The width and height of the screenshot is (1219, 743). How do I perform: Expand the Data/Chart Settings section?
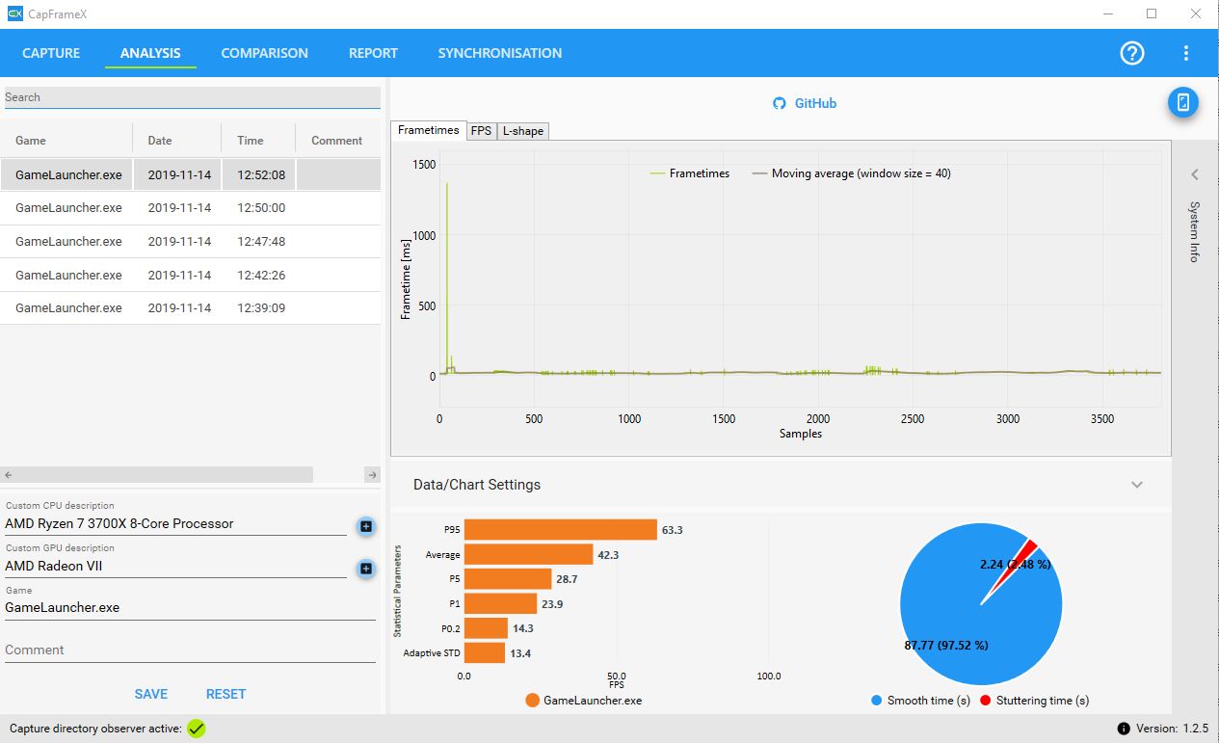1137,485
